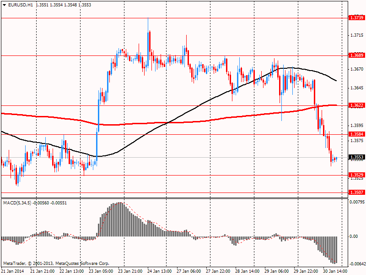Click the 23 Jan 21:00 time label
Image resolution: width=366 pixels, height=275 pixels.
130,271
